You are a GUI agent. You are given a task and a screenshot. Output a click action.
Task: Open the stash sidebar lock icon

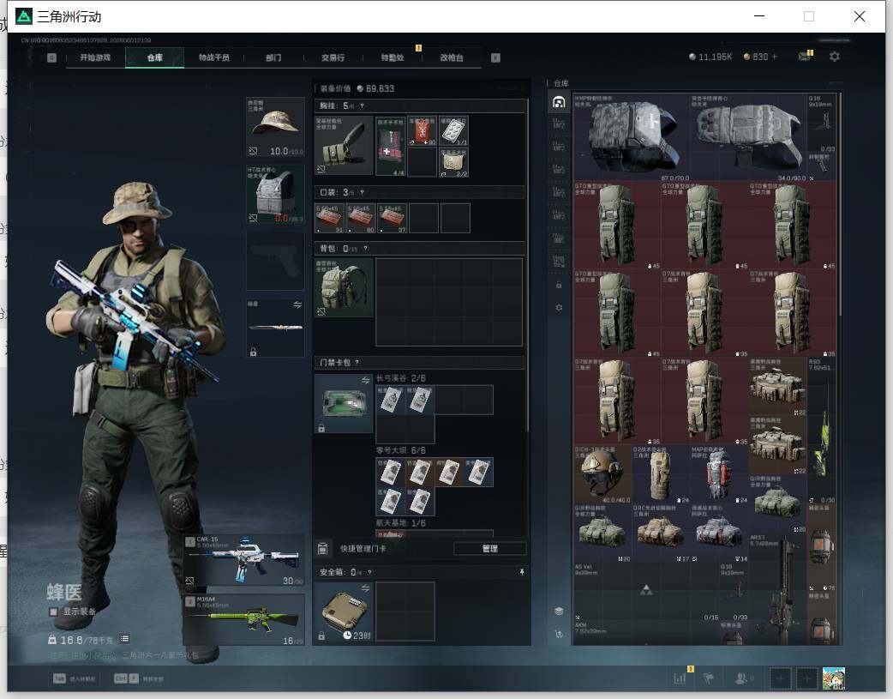click(x=559, y=285)
